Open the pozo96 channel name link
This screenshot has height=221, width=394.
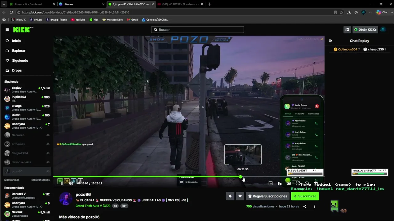coord(83,195)
